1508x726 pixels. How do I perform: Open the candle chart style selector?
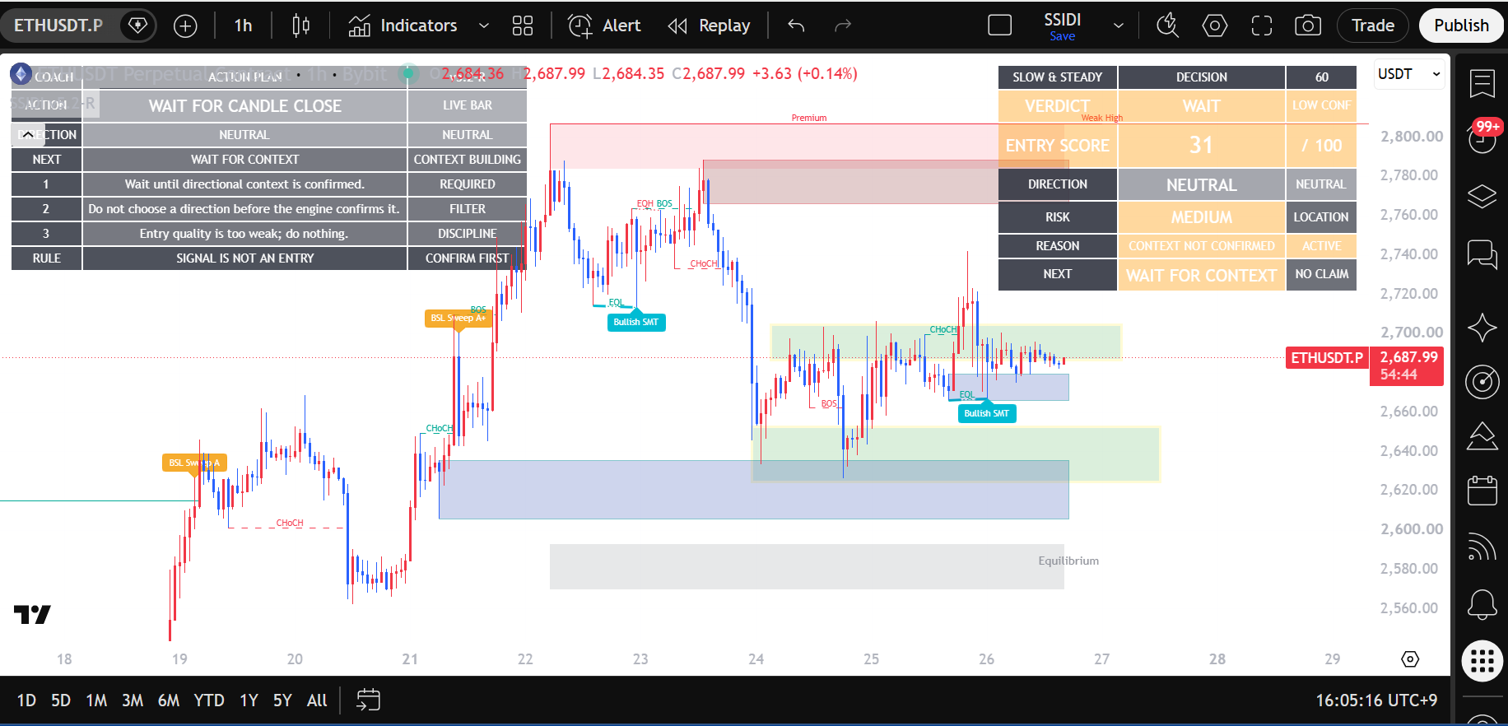(301, 26)
